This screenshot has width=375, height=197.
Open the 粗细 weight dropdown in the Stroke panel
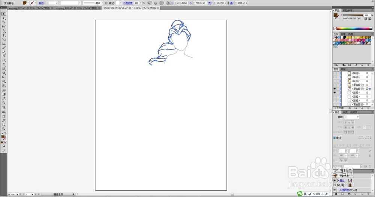click(358, 117)
